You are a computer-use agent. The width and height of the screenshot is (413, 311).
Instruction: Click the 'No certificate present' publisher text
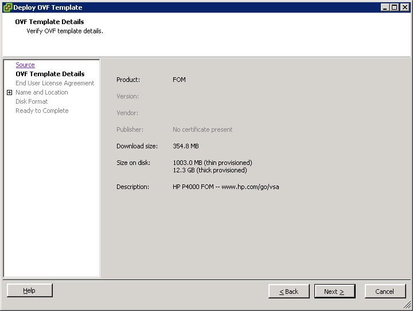click(202, 129)
